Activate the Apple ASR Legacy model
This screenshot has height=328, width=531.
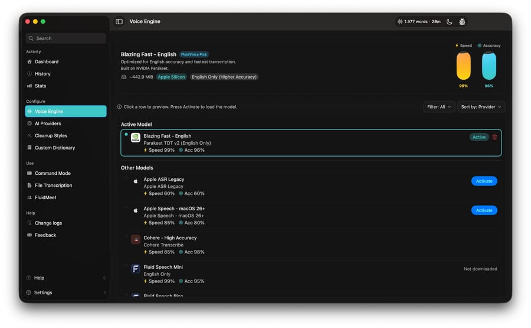click(484, 181)
